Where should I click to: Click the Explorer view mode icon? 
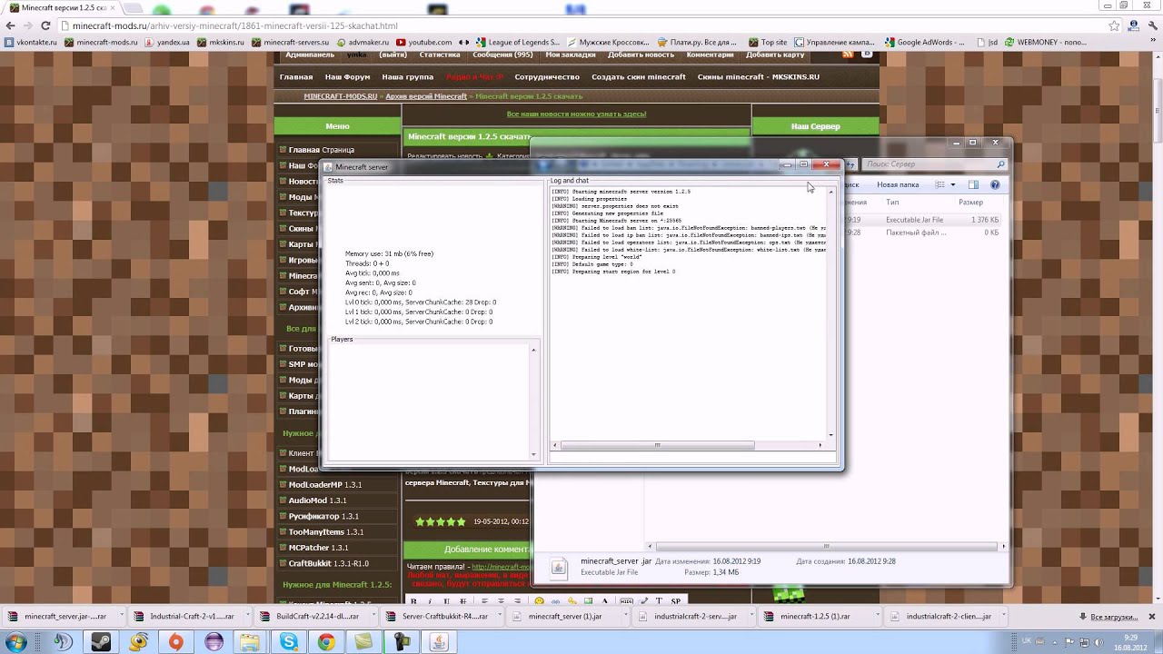tap(940, 184)
